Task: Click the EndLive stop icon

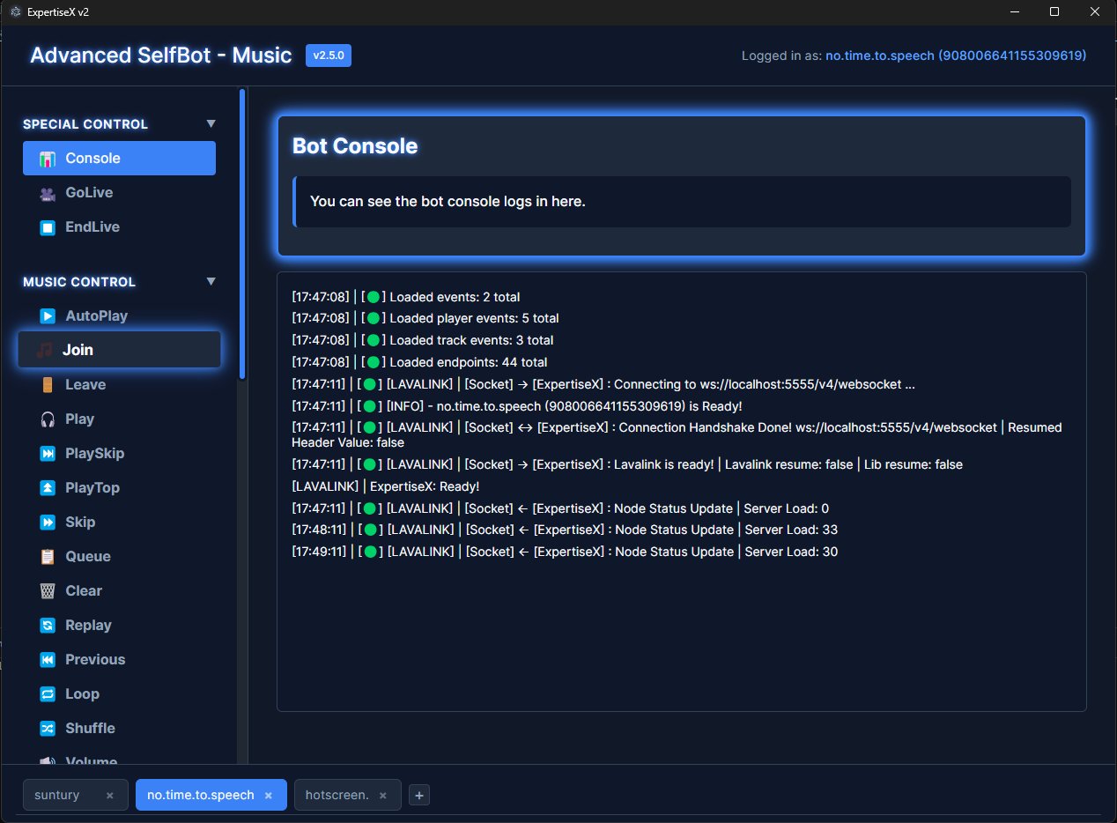Action: point(48,227)
